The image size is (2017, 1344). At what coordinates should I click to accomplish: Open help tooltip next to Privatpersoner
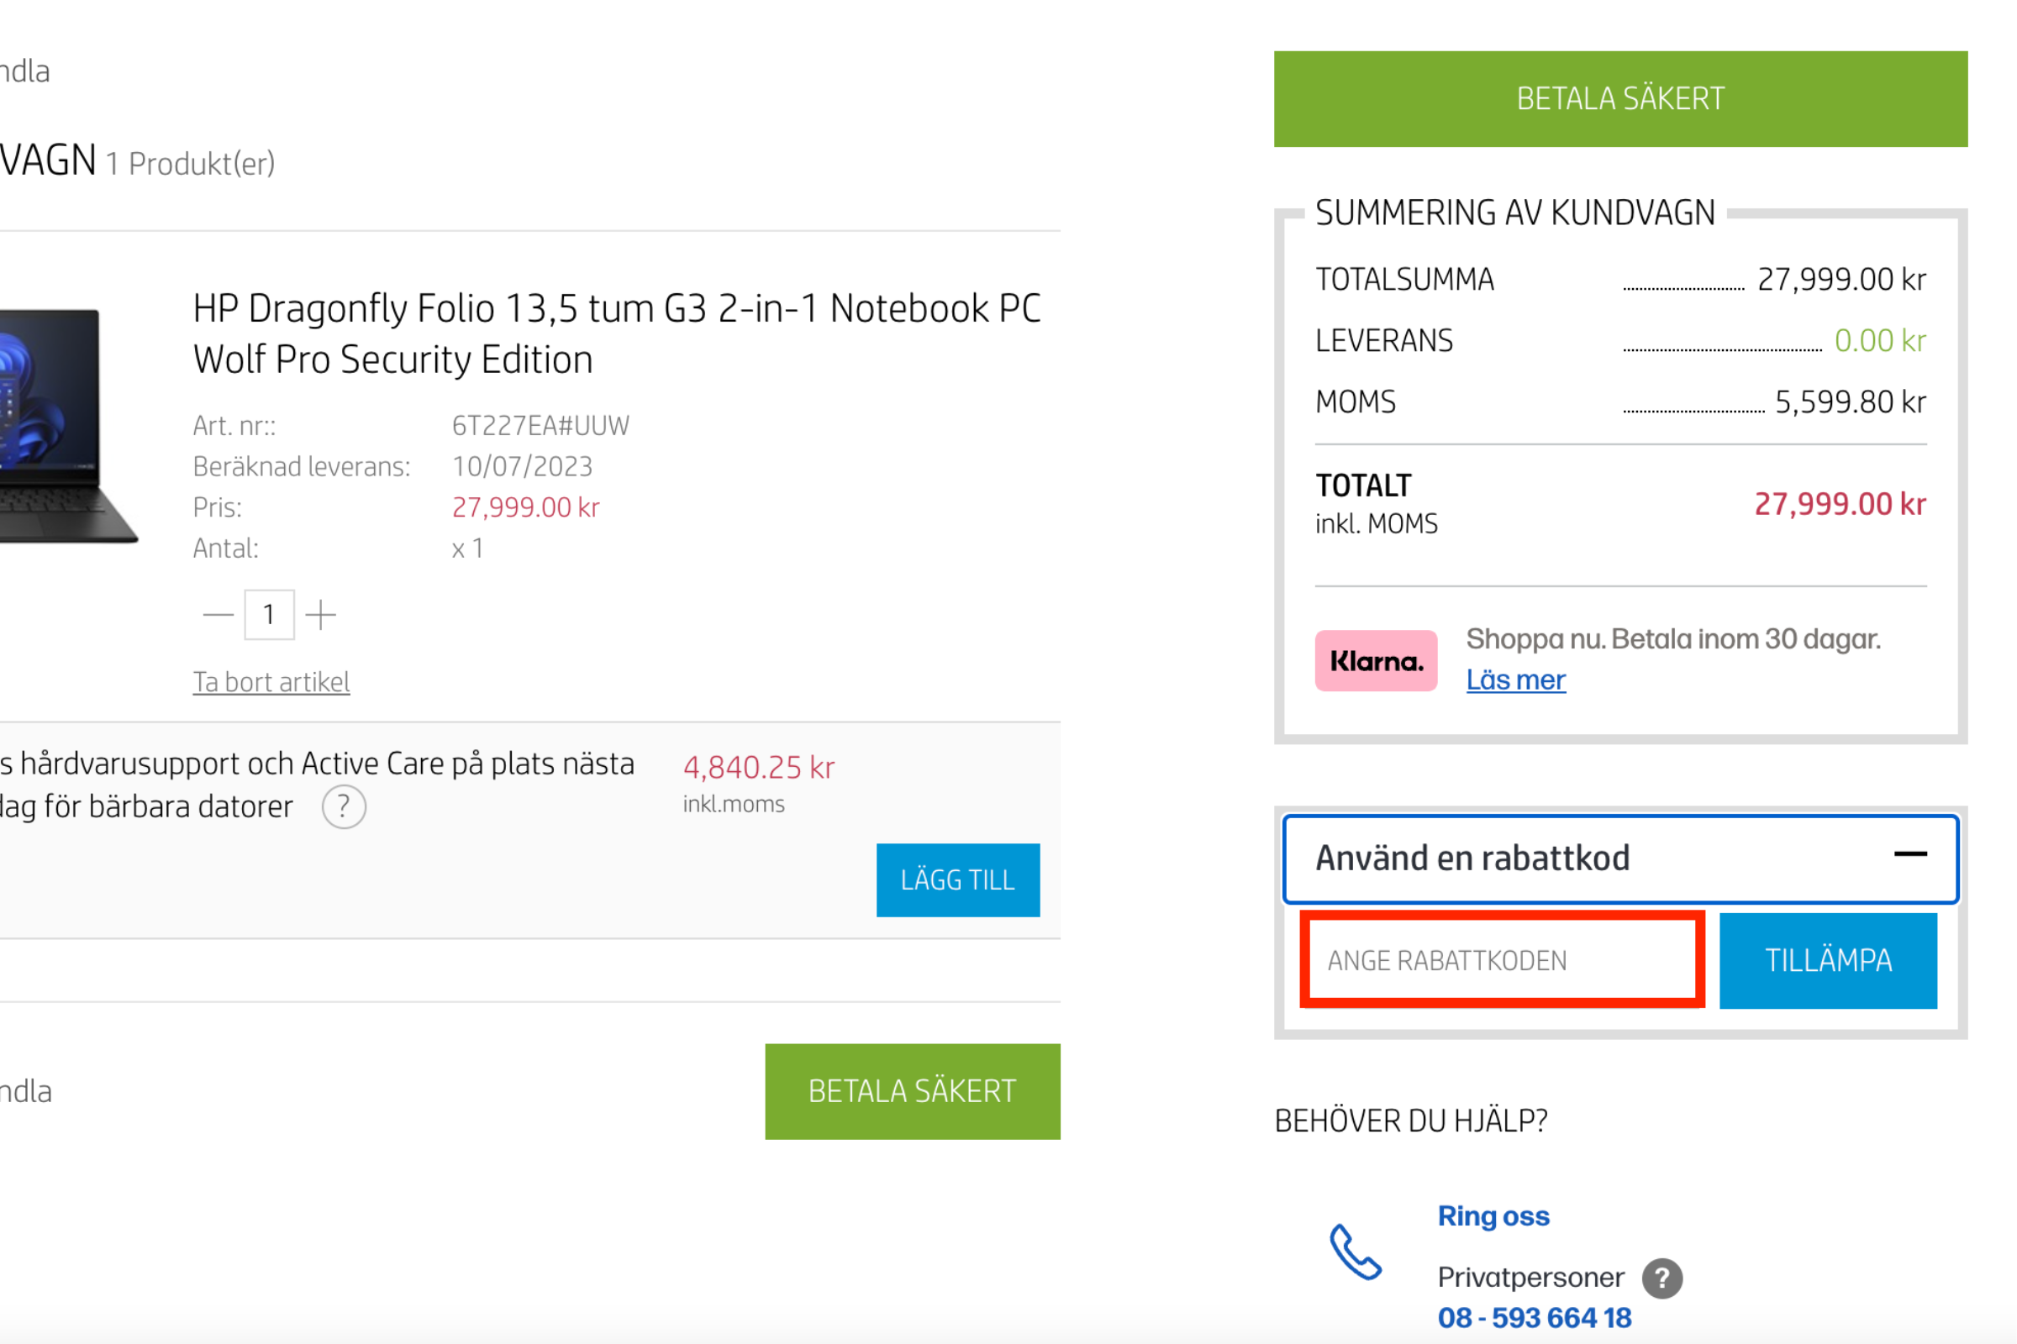point(1662,1278)
